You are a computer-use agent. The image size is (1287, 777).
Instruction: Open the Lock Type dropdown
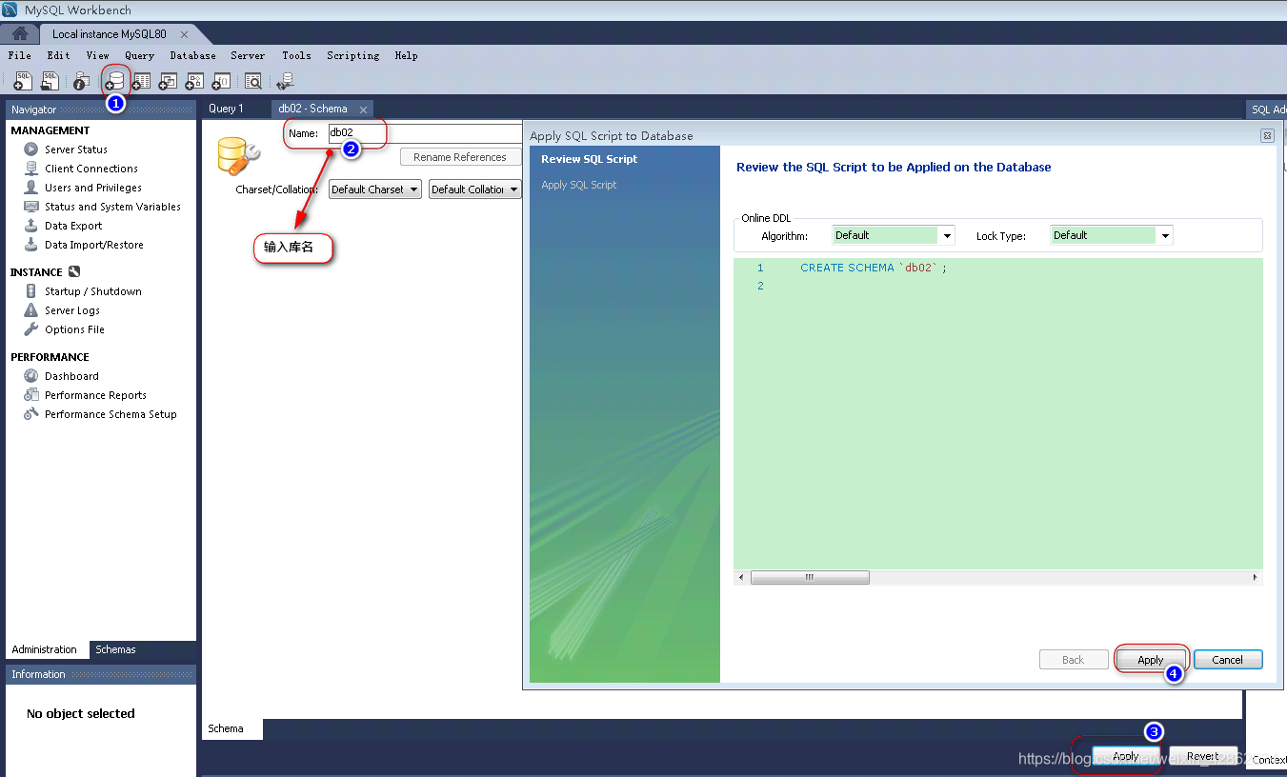pos(1112,235)
